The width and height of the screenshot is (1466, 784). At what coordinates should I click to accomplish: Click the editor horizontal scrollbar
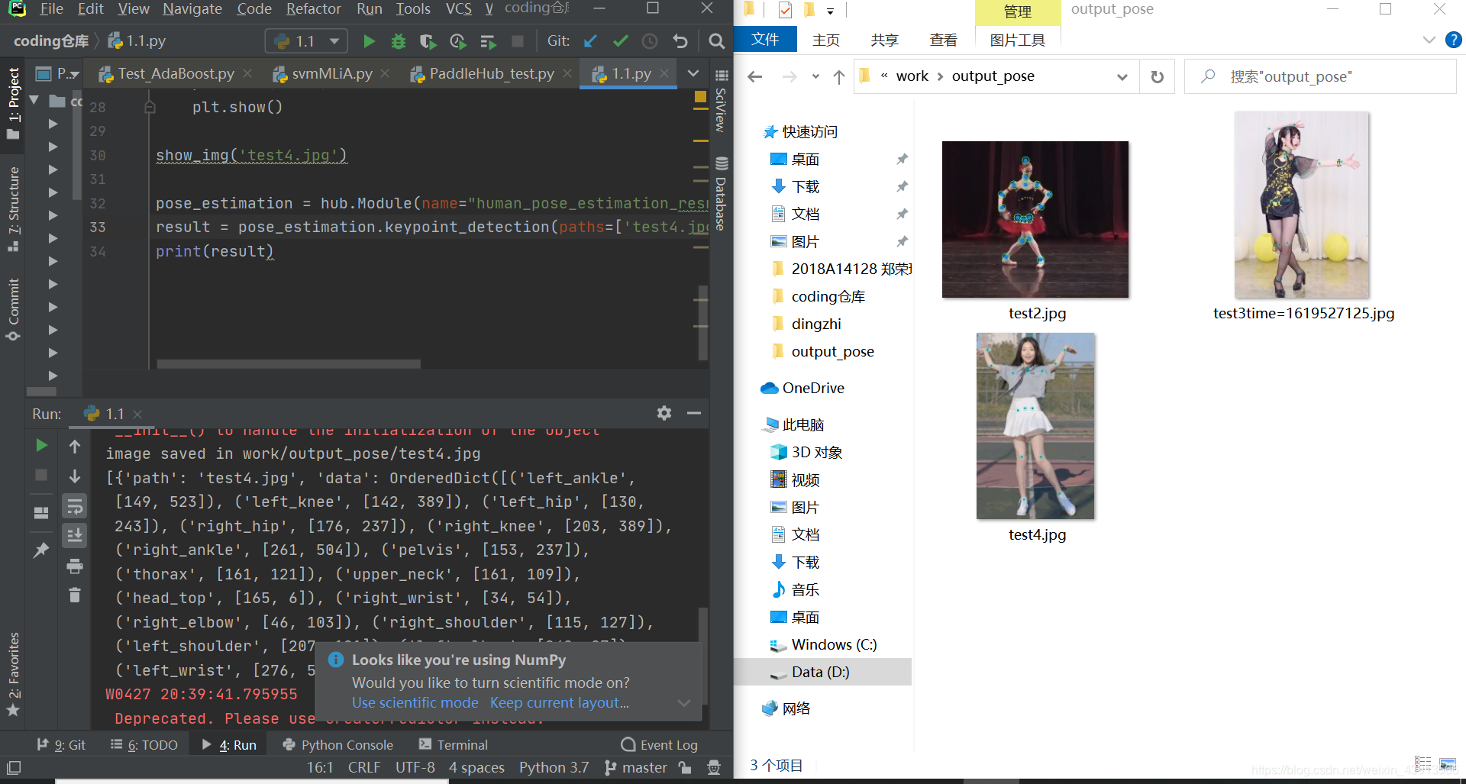tap(289, 364)
